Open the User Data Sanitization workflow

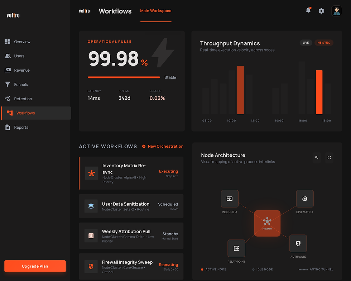click(x=131, y=206)
